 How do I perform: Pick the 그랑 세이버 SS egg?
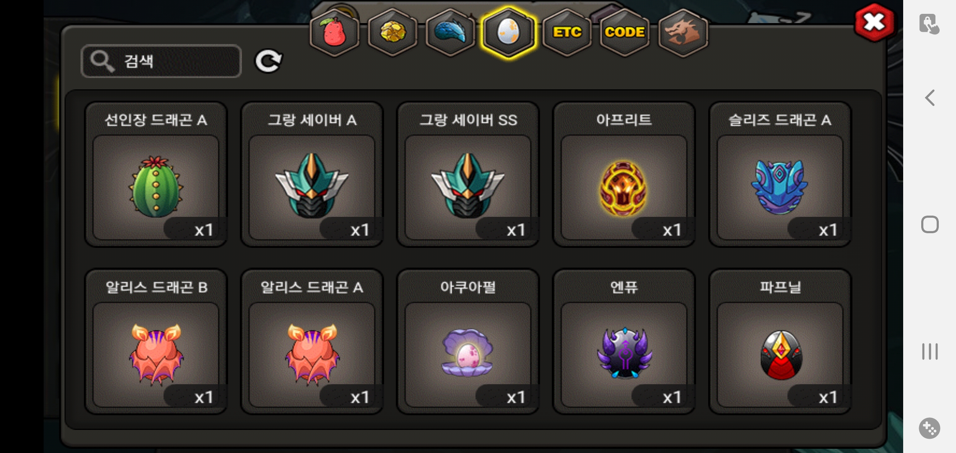click(x=468, y=174)
